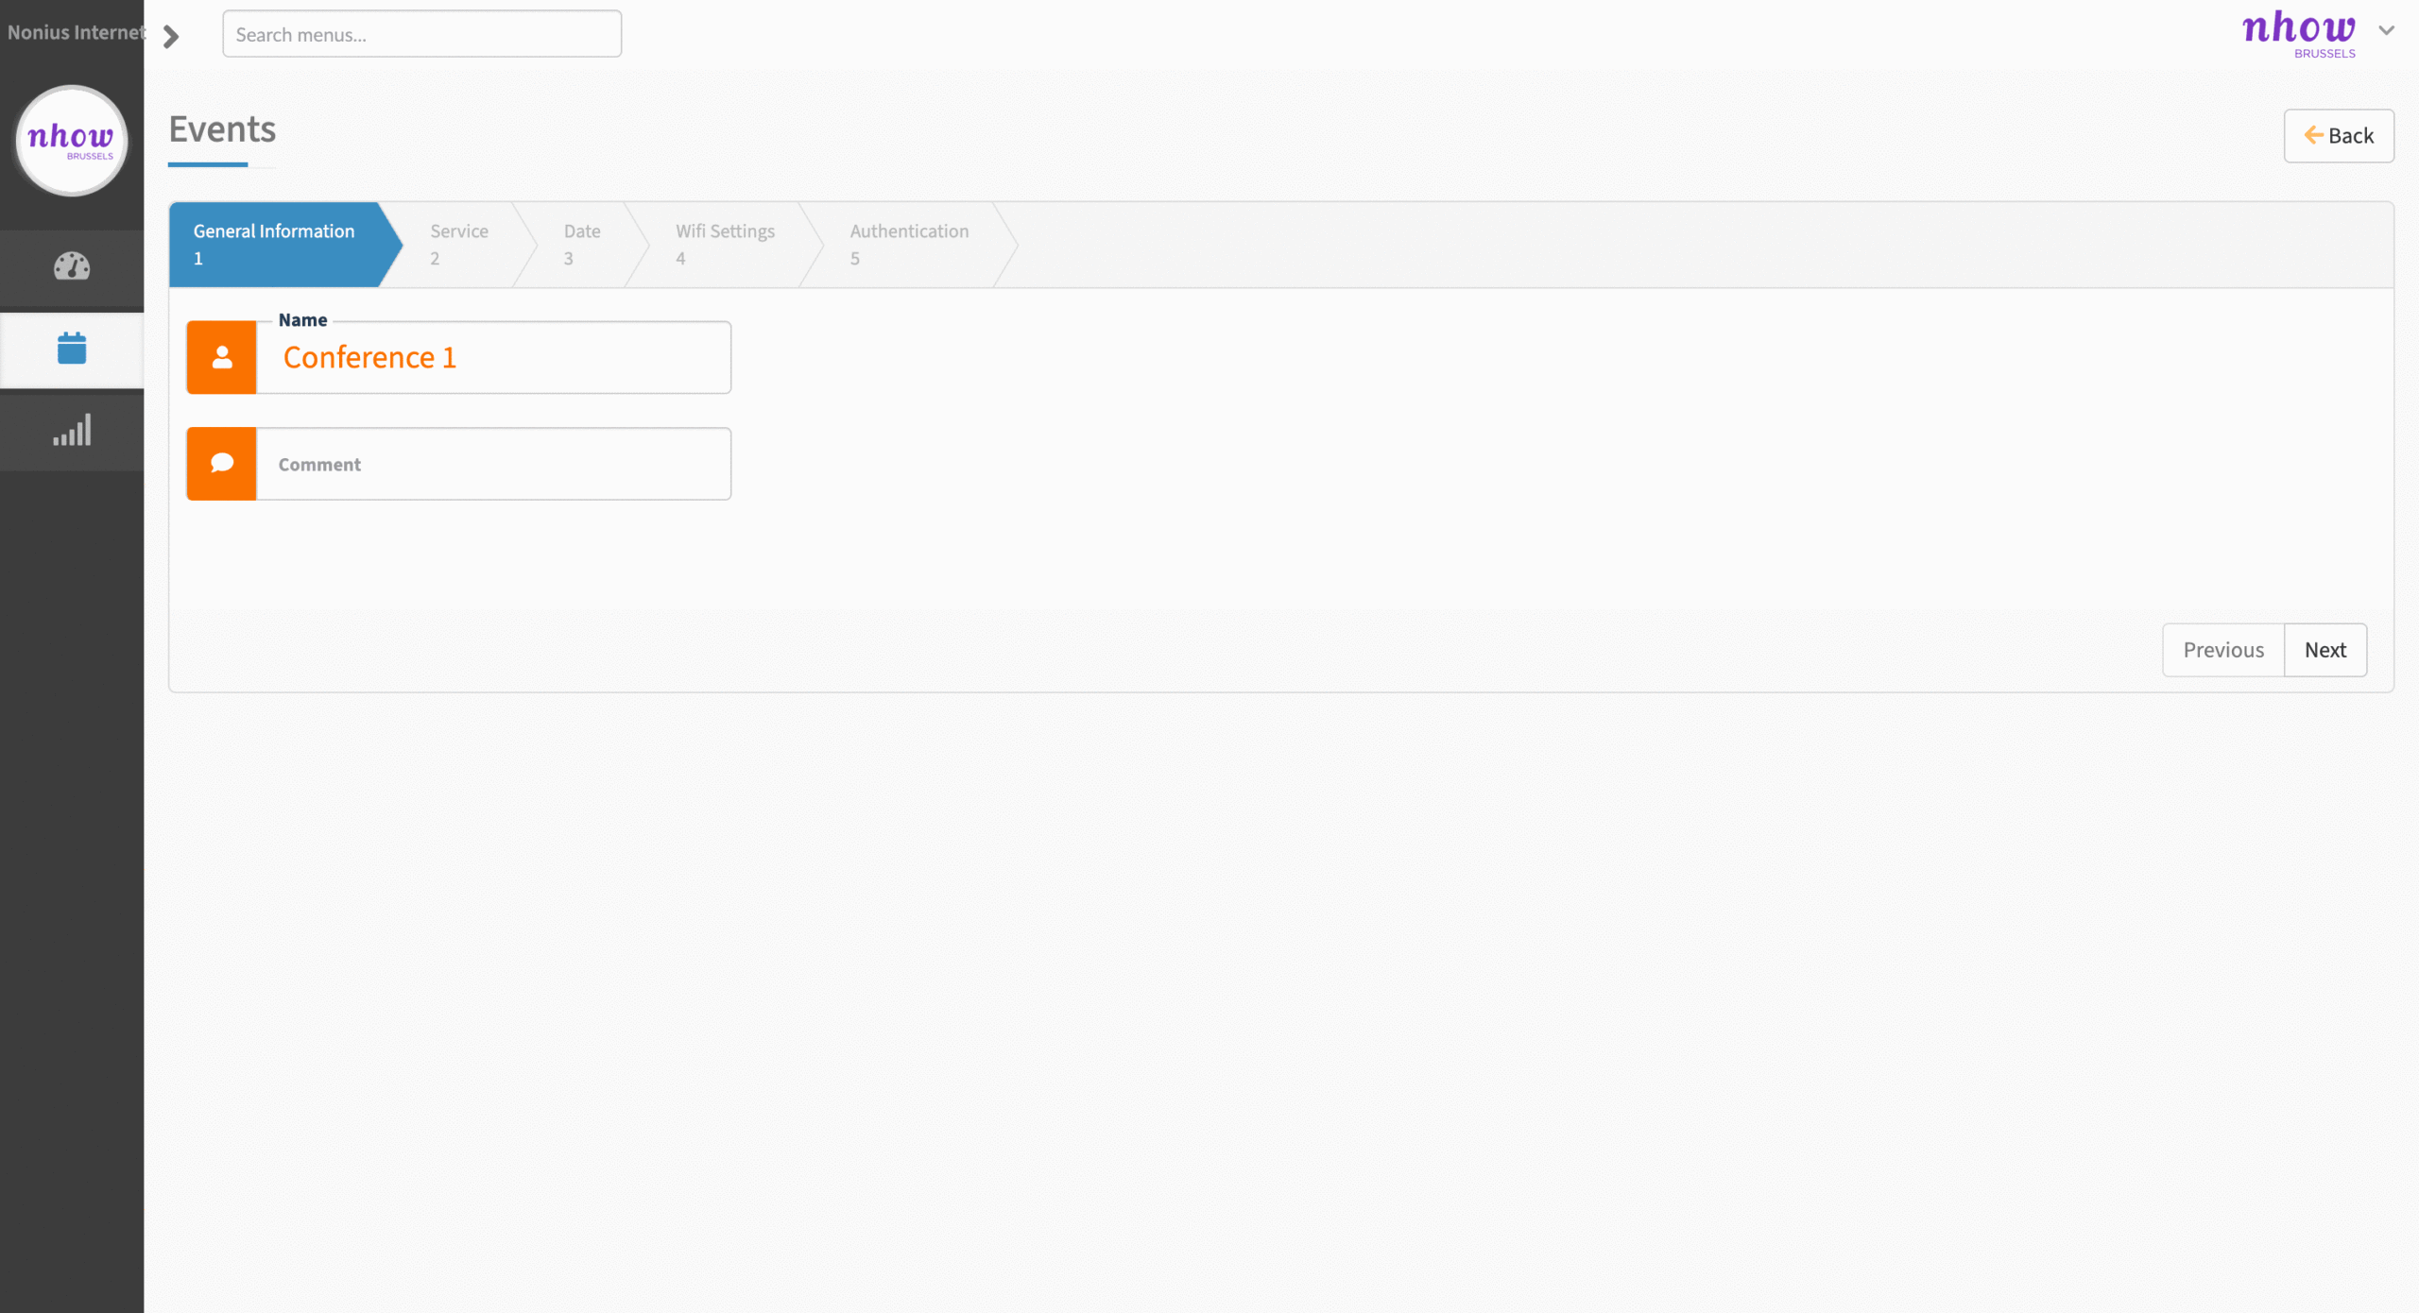Click the orange arrow on Back button
The width and height of the screenshot is (2419, 1313).
(x=2313, y=135)
